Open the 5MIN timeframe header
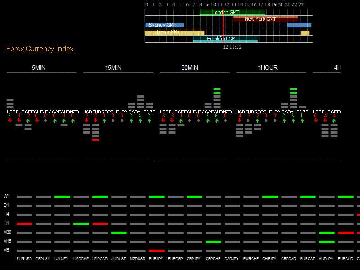This screenshot has width=360, height=270. (x=39, y=68)
